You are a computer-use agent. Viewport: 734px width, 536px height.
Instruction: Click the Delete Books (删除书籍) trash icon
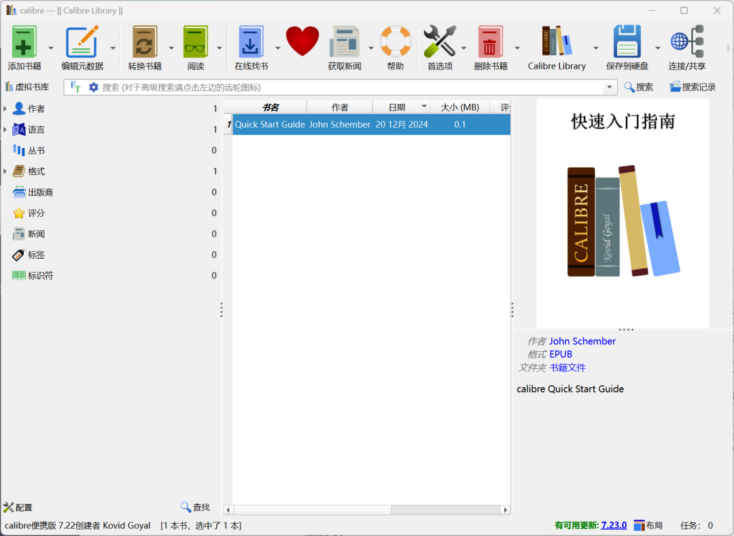tap(490, 43)
